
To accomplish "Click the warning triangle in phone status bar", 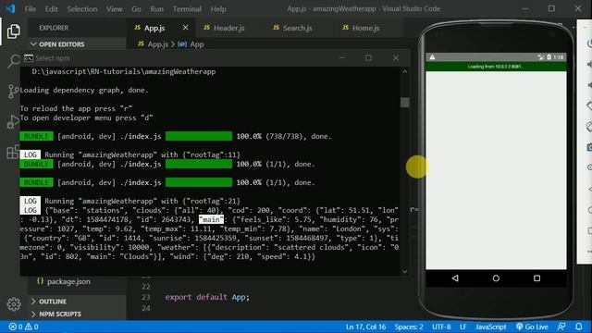I will pos(432,57).
